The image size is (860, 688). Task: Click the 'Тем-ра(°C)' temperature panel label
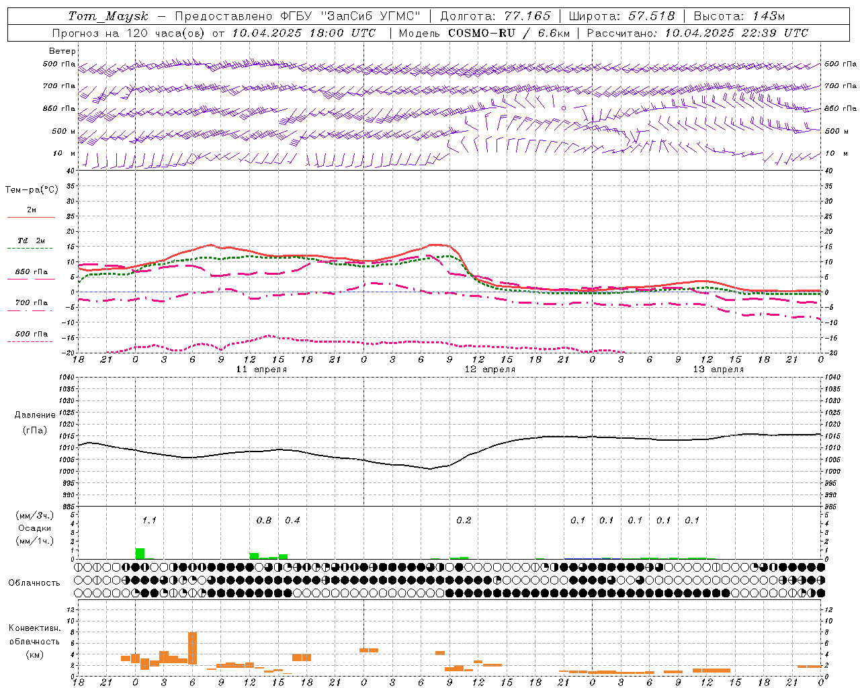coord(32,190)
